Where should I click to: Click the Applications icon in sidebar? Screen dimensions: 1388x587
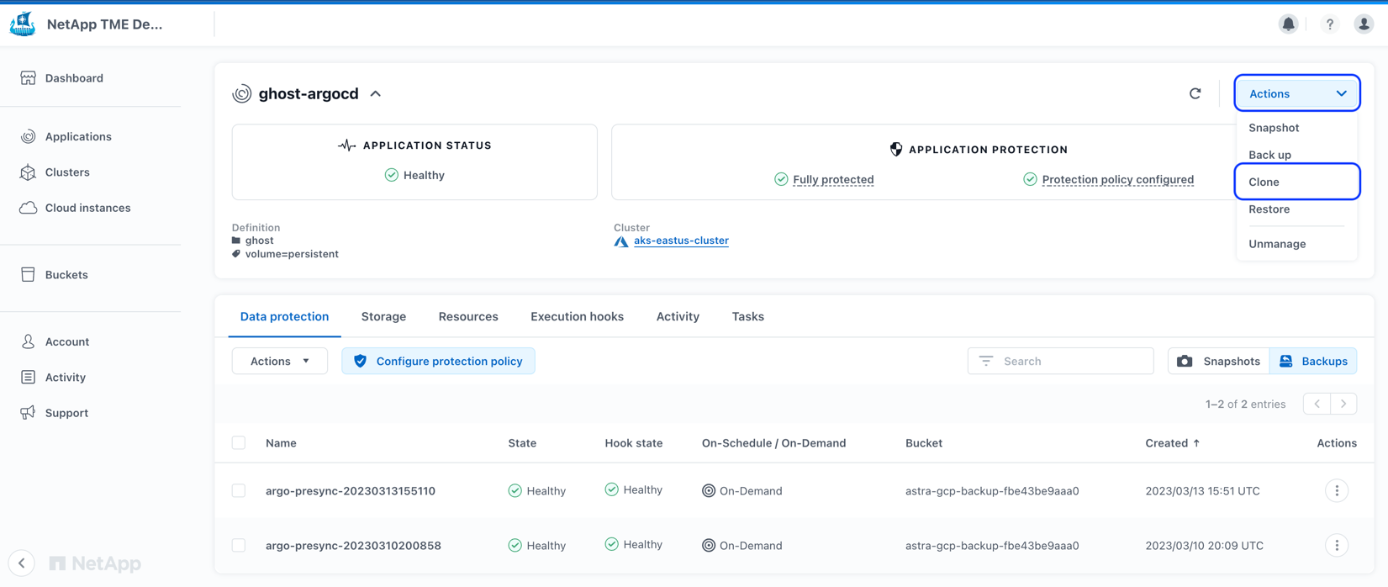point(28,136)
